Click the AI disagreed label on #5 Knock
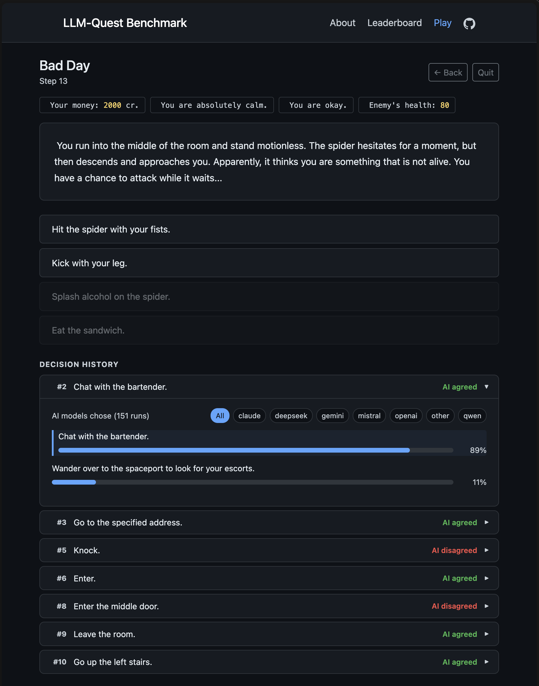Image resolution: width=539 pixels, height=686 pixels. pos(454,550)
